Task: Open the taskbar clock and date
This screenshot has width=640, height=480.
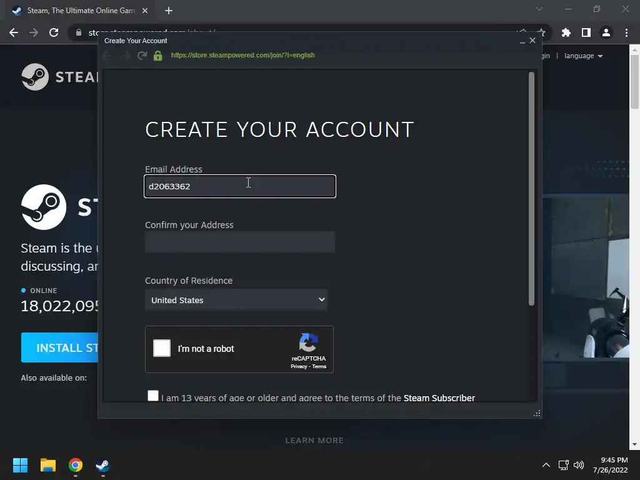Action: [611, 465]
